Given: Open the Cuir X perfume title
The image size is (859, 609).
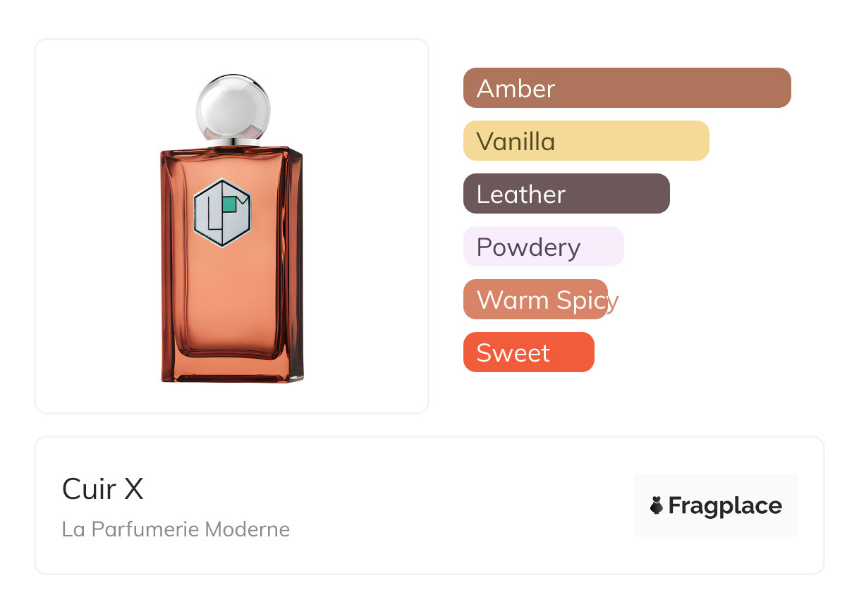Looking at the screenshot, I should click(x=103, y=488).
